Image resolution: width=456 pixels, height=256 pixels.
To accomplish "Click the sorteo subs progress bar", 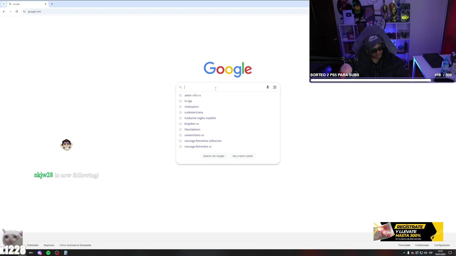I will (383, 80).
